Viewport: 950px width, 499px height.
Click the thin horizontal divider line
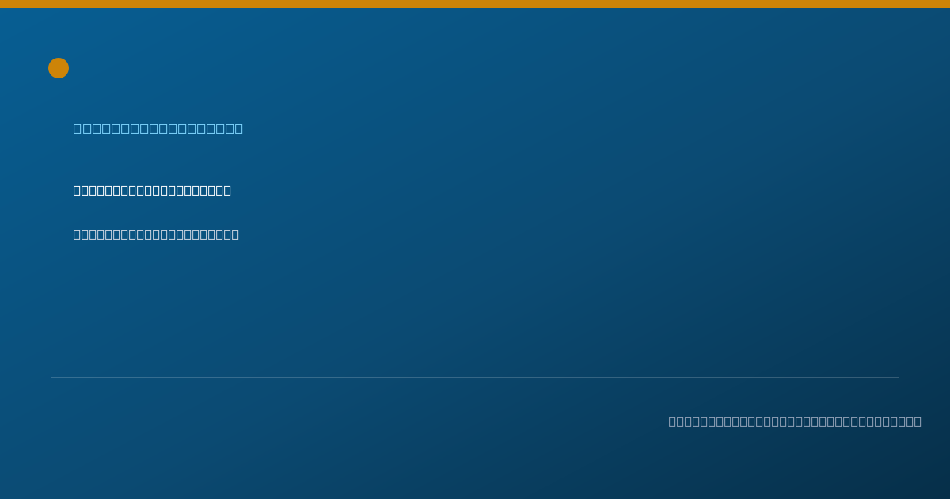(x=475, y=377)
